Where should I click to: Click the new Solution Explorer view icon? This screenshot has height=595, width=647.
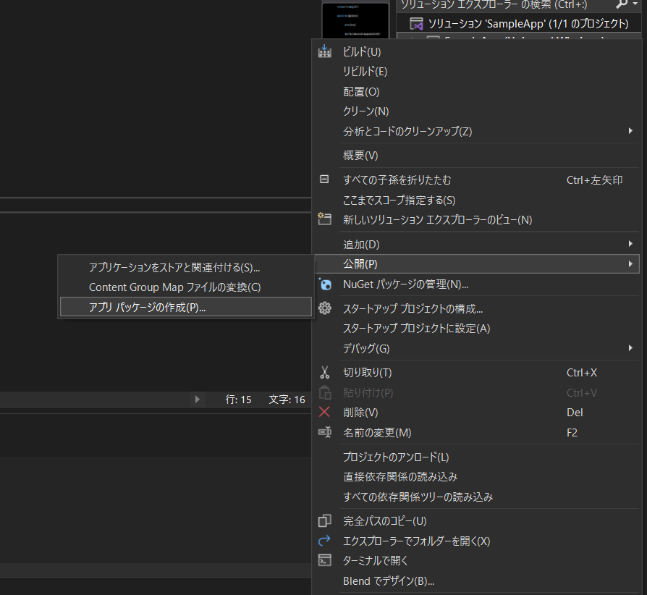tap(325, 219)
